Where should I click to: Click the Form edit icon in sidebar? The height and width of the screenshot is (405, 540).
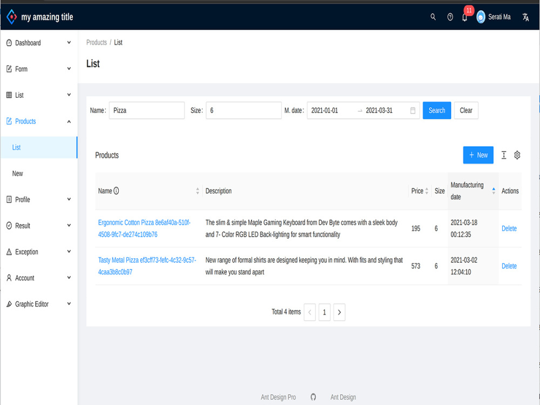click(9, 69)
